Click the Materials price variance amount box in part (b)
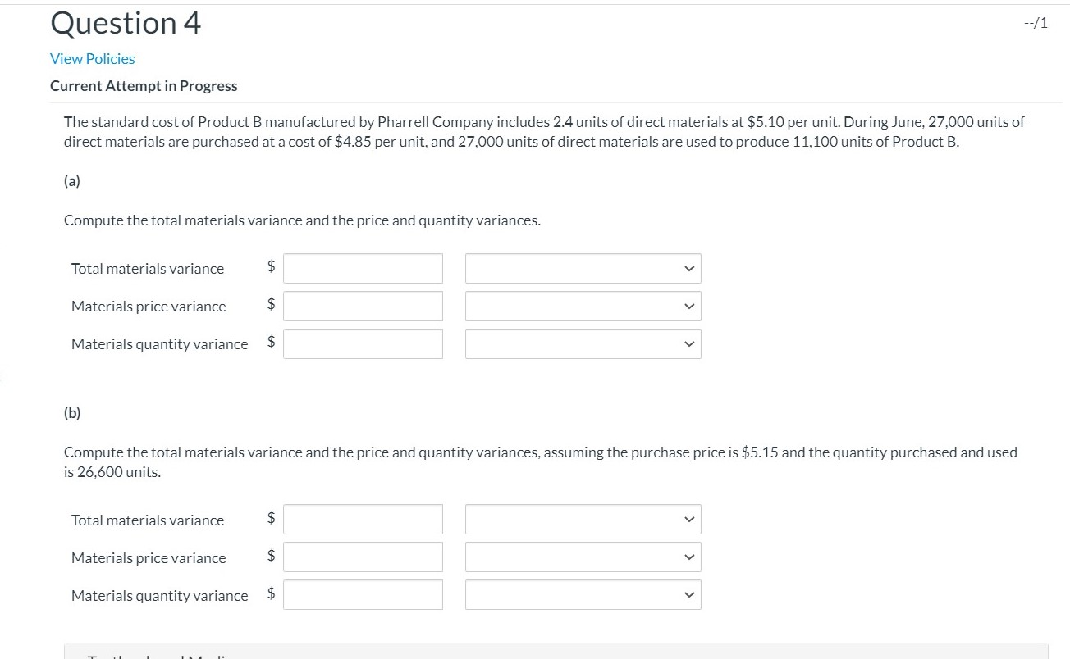 (x=363, y=557)
